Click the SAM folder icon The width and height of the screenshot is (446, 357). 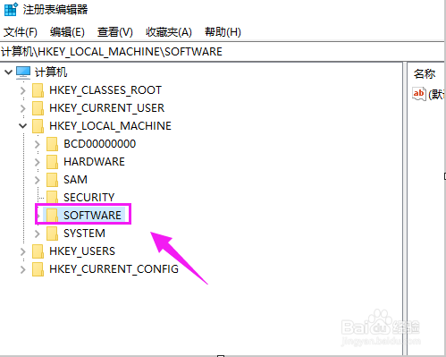[x=52, y=180]
